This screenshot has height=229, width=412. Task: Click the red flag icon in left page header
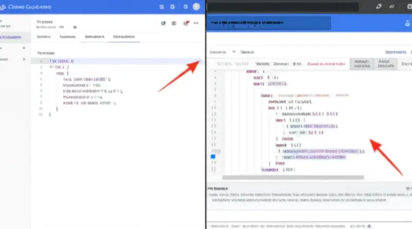(x=186, y=23)
